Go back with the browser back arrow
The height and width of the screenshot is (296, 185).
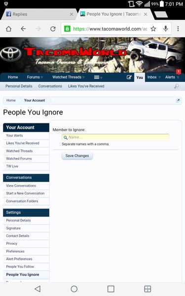pyautogui.click(x=23, y=29)
